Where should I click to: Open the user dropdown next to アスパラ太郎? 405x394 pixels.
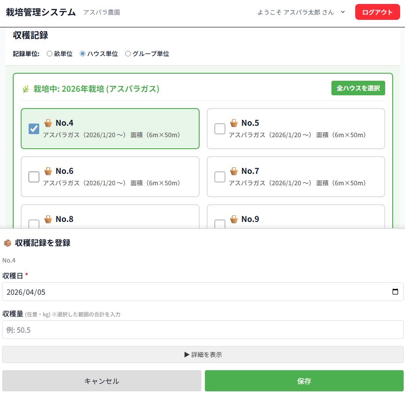tap(343, 12)
